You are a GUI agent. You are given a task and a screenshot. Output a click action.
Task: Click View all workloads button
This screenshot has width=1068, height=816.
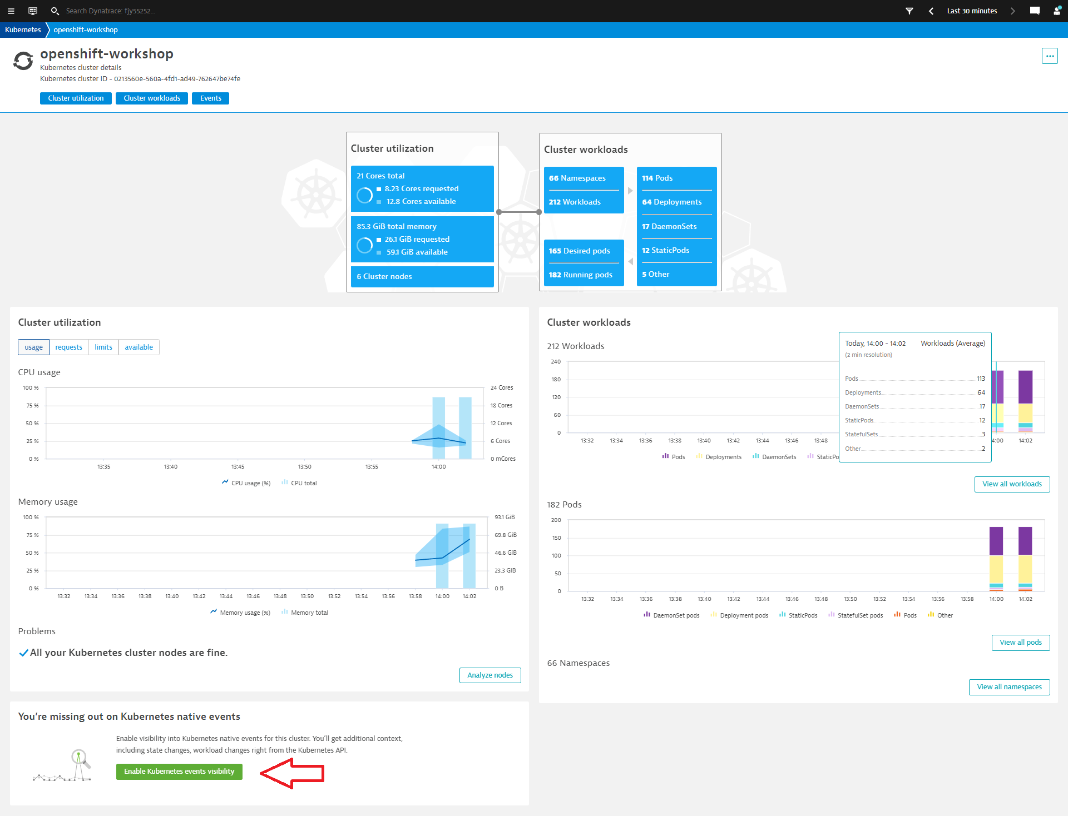pos(1012,484)
